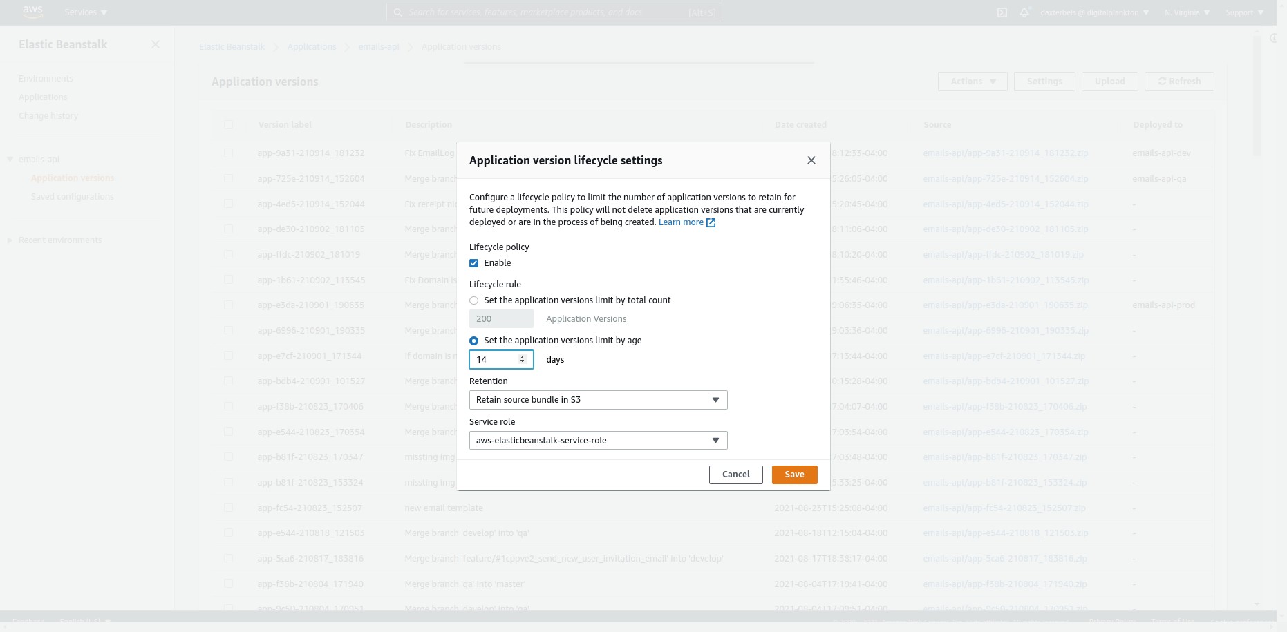The height and width of the screenshot is (632, 1287).
Task: Collapse the emails-api tree node
Action: click(x=10, y=160)
